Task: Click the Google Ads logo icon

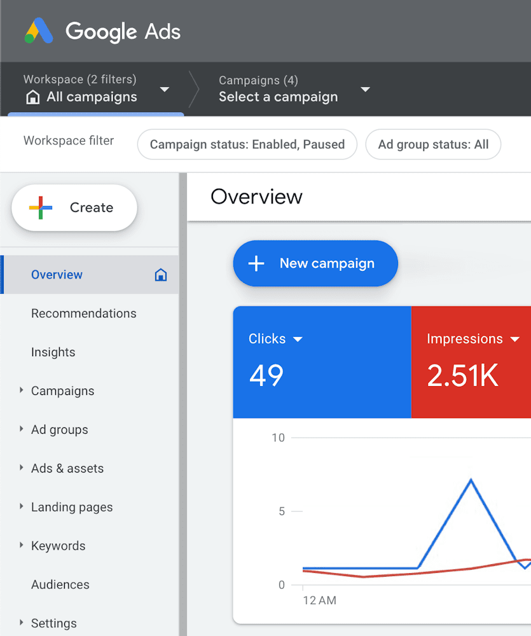Action: (x=39, y=31)
